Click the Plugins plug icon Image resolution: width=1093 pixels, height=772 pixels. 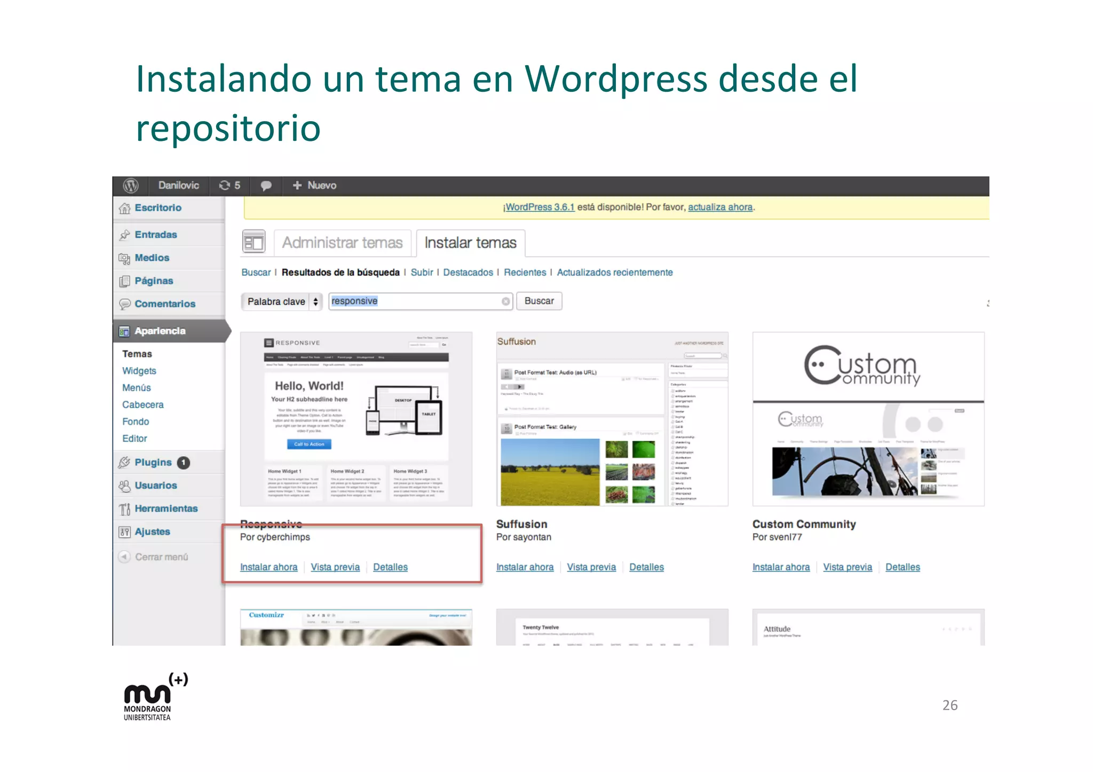pos(125,463)
